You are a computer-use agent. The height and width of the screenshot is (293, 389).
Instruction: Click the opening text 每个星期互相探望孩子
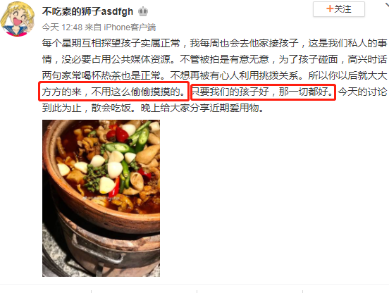point(91,43)
